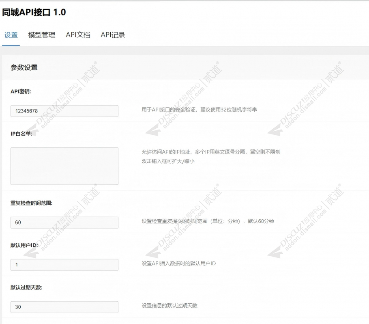
Task: View the API记录 tab
Action: (x=113, y=35)
